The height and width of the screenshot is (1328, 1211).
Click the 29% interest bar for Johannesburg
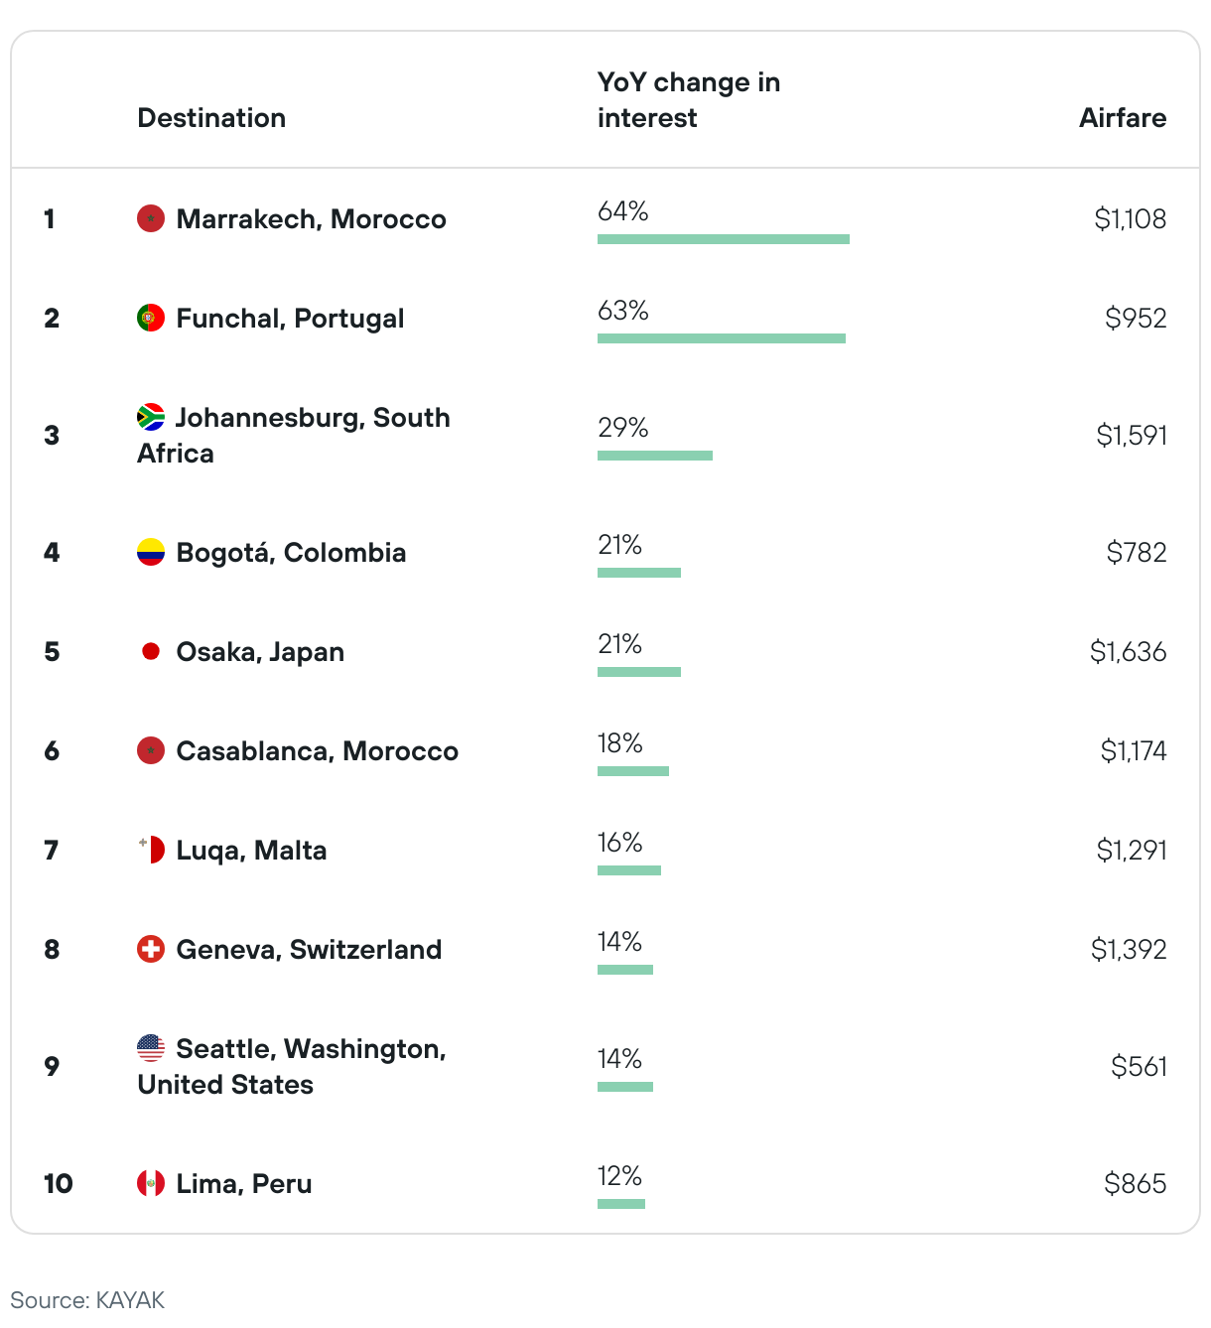coord(655,456)
